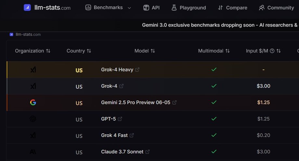Open external link icon beside Gemini 2.5 Pro Preview
The width and height of the screenshot is (299, 161).
click(x=175, y=103)
